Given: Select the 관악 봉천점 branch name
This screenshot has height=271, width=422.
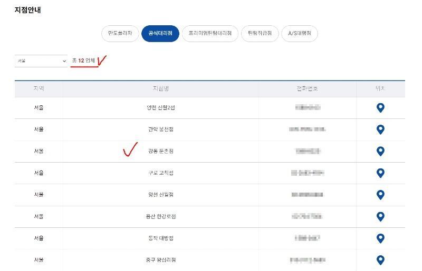Looking at the screenshot, I should pyautogui.click(x=160, y=129).
